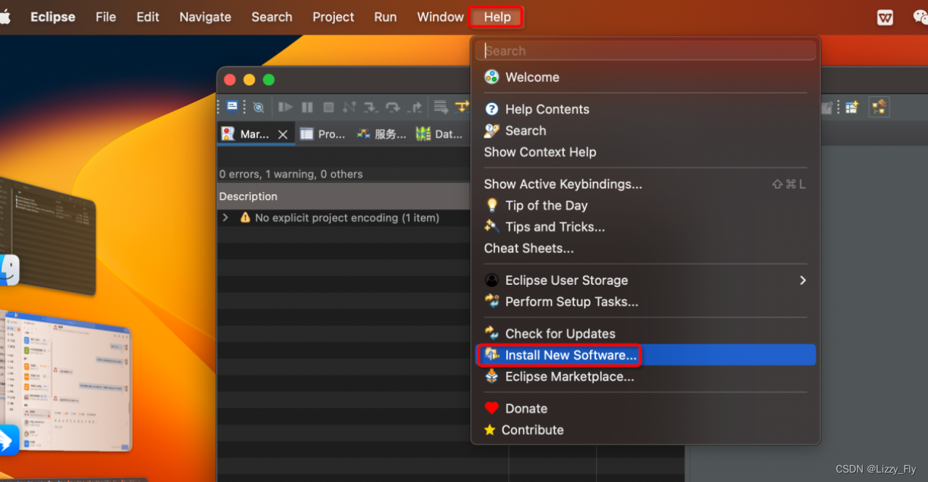Image resolution: width=928 pixels, height=482 pixels.
Task: Open the console icon in Eclipse toolbar
Action: click(x=232, y=107)
